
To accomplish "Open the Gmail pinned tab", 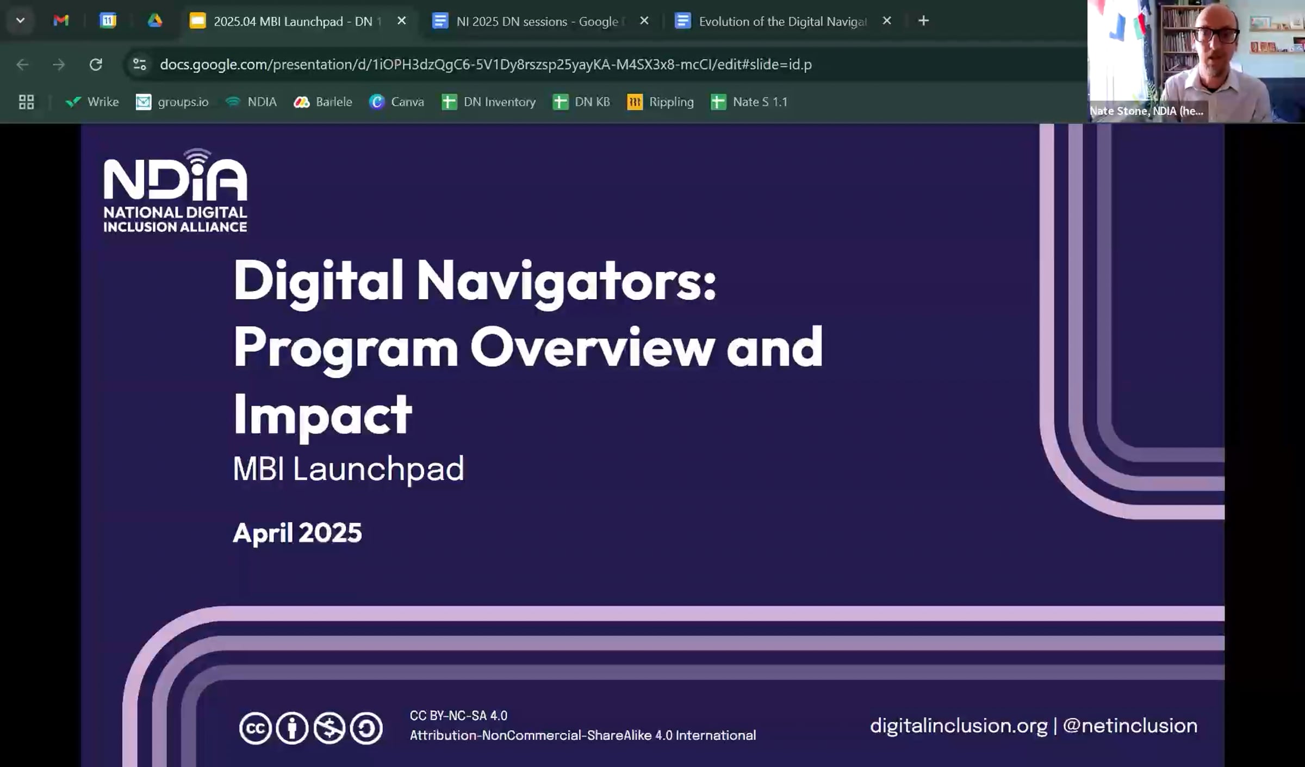I will (x=61, y=21).
